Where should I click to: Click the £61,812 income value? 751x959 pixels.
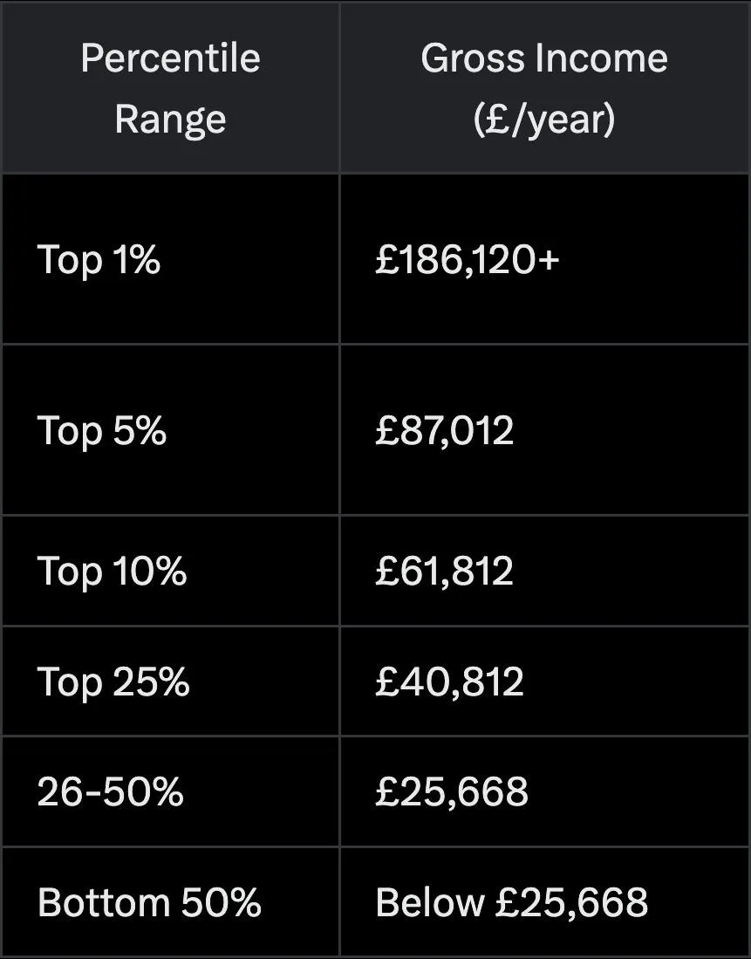coord(445,572)
